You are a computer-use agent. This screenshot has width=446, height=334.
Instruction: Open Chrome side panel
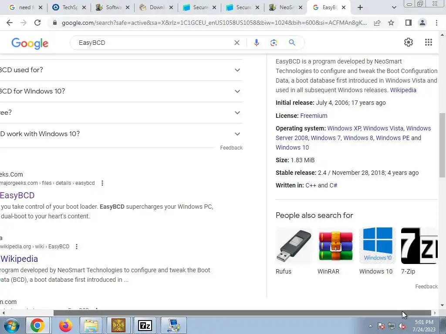(x=409, y=23)
